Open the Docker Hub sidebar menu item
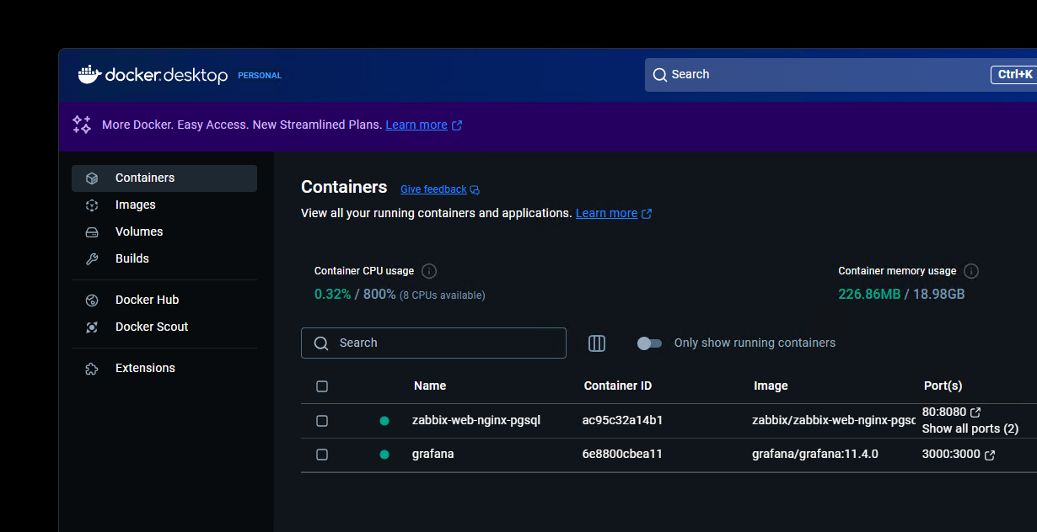Image resolution: width=1037 pixels, height=532 pixels. 164,301
